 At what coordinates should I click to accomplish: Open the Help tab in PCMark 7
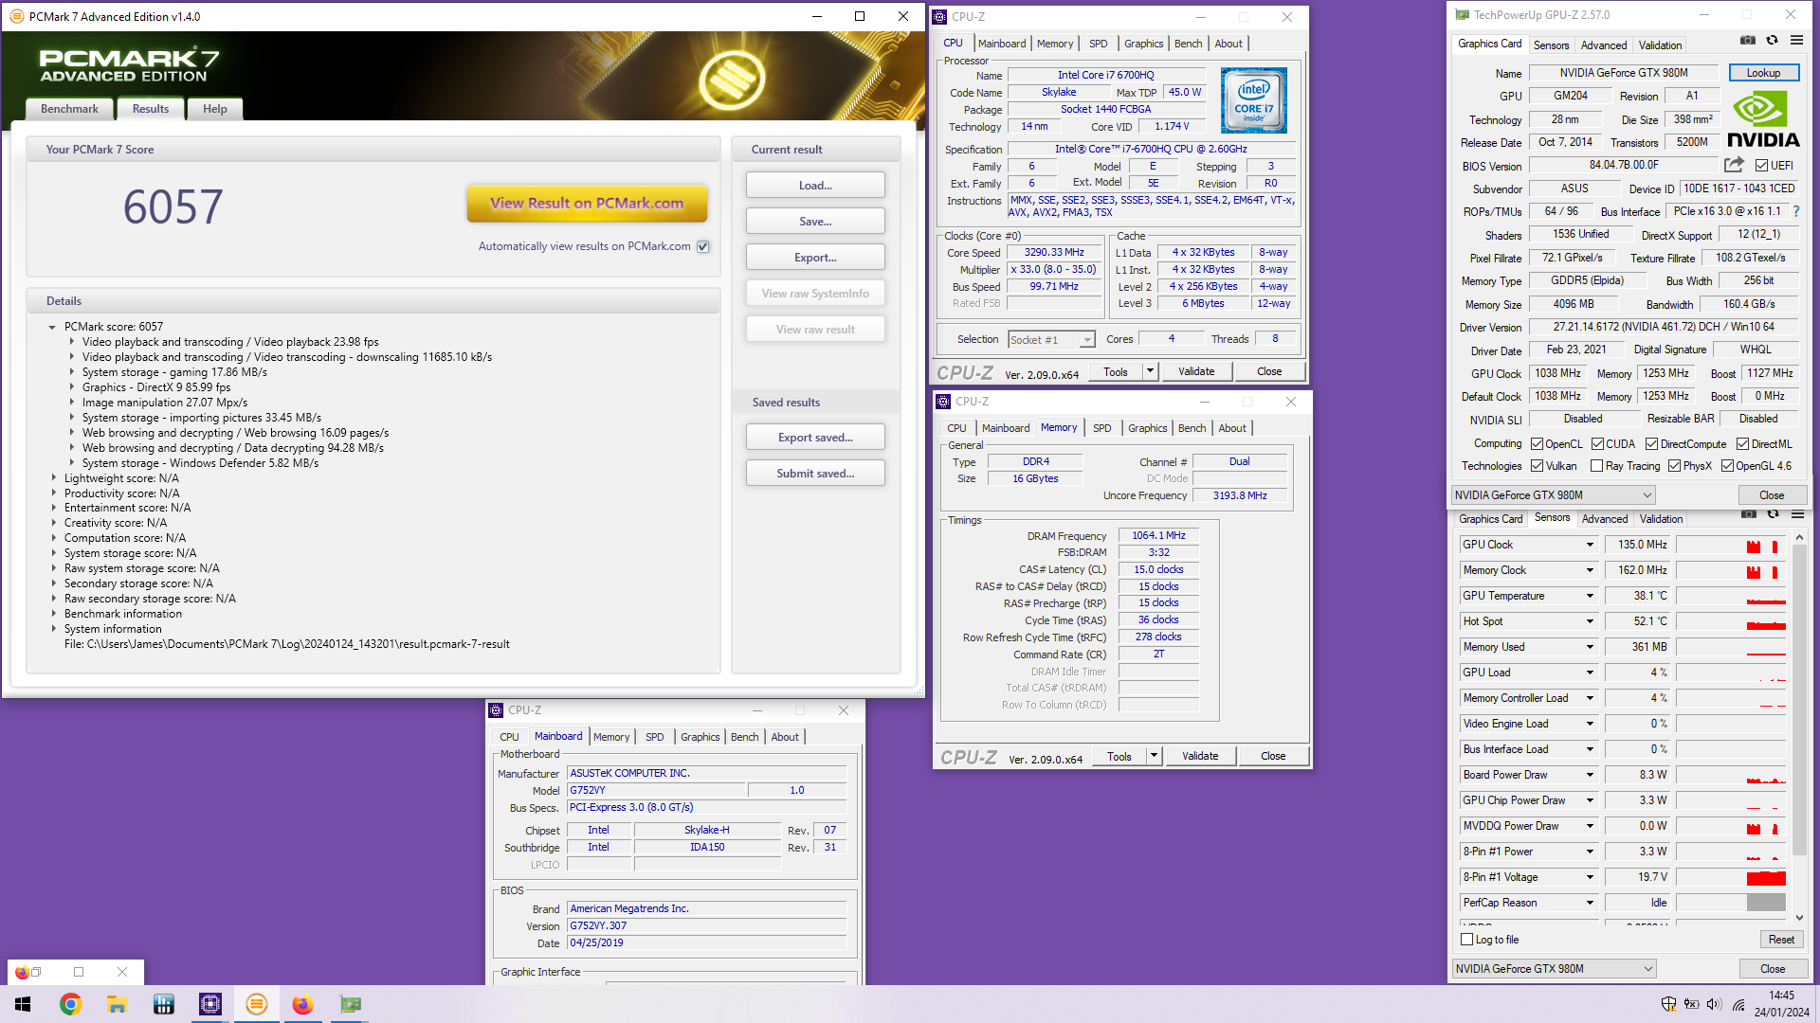pyautogui.click(x=215, y=109)
